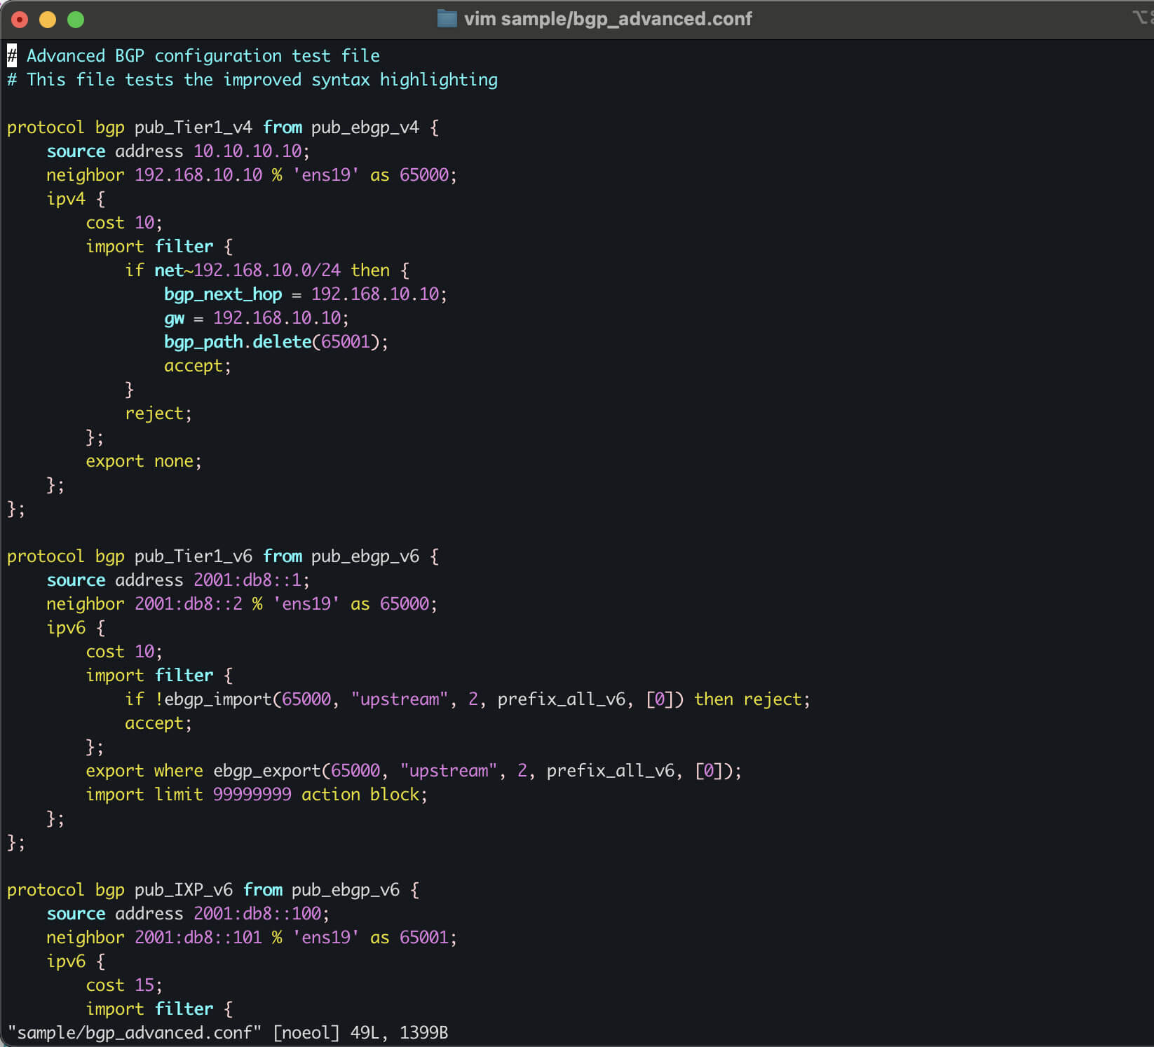This screenshot has height=1047, width=1154.
Task: Click the 'cost 15;' line
Action: [124, 985]
